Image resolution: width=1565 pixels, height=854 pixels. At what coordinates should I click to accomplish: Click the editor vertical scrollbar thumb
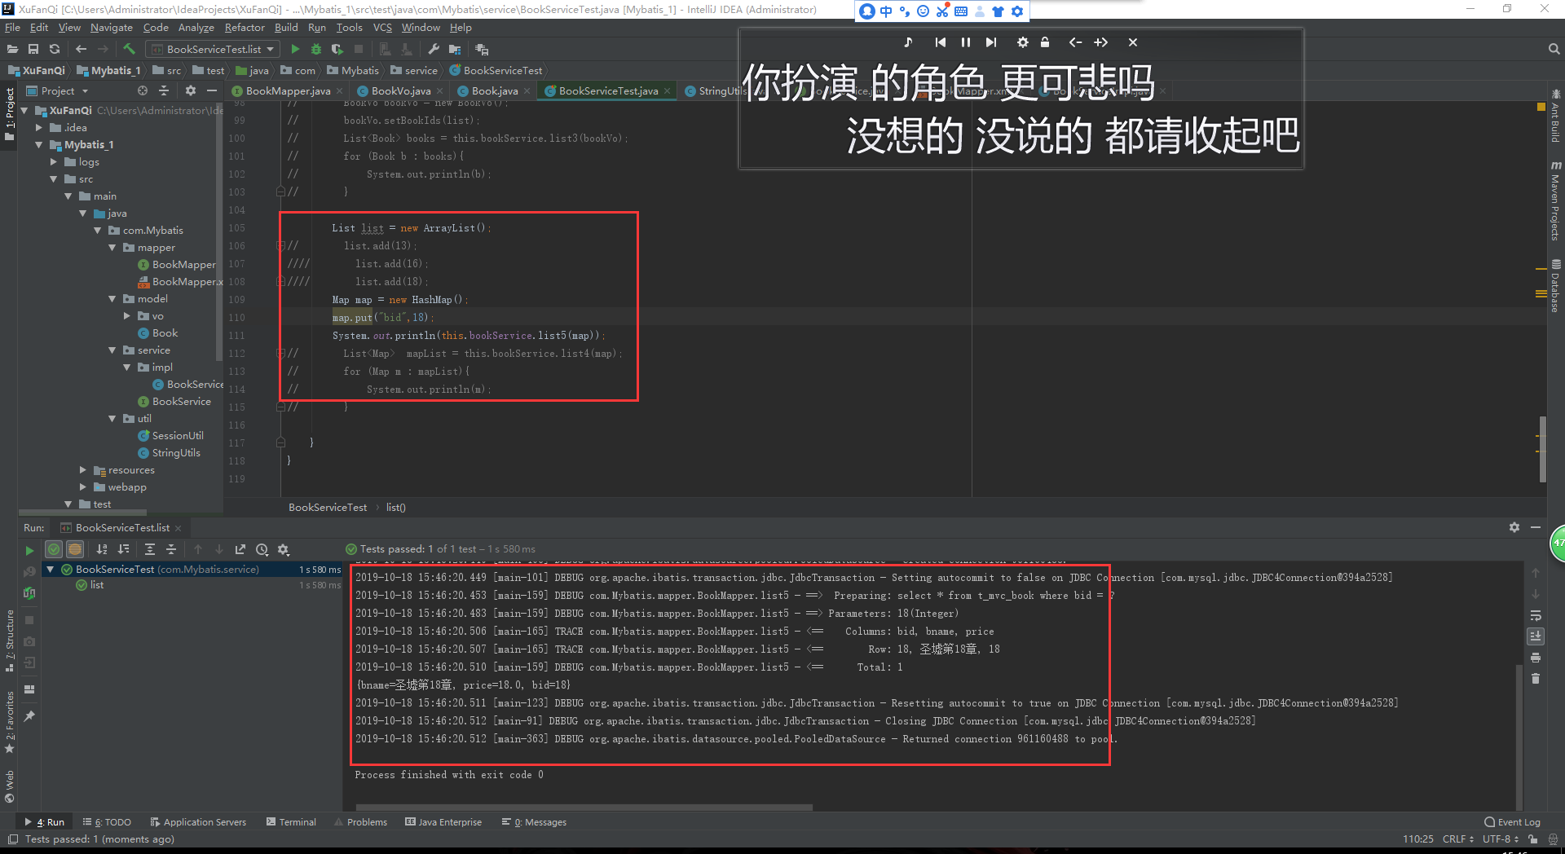point(1542,449)
